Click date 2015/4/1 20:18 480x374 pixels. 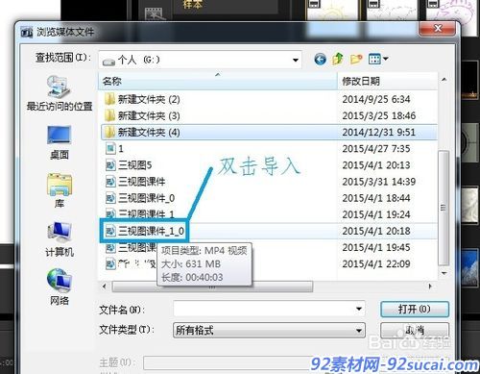click(x=376, y=231)
